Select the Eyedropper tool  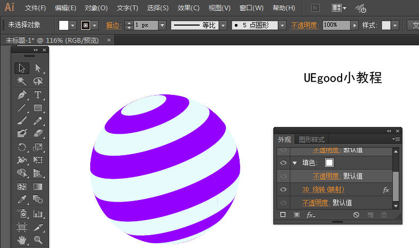pyautogui.click(x=22, y=199)
